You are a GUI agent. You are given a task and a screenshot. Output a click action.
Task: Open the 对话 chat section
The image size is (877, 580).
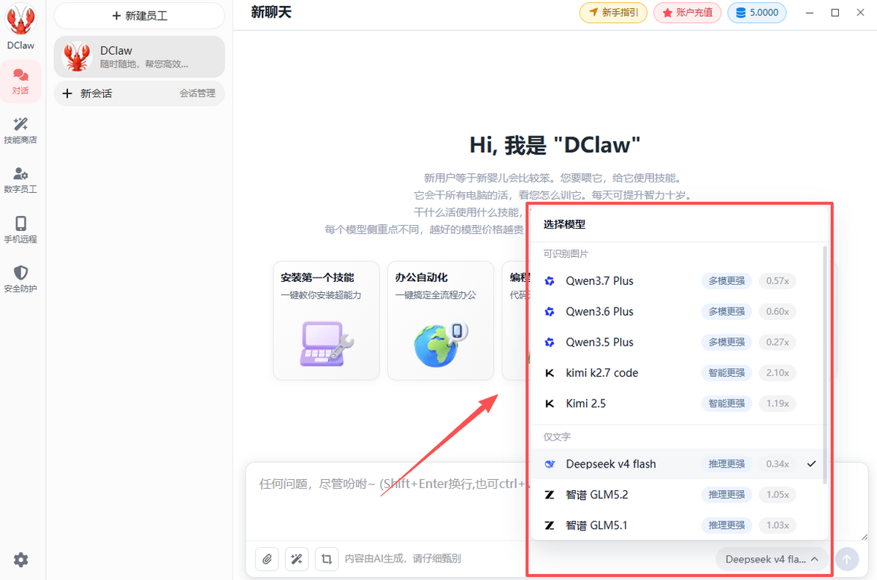(20, 81)
